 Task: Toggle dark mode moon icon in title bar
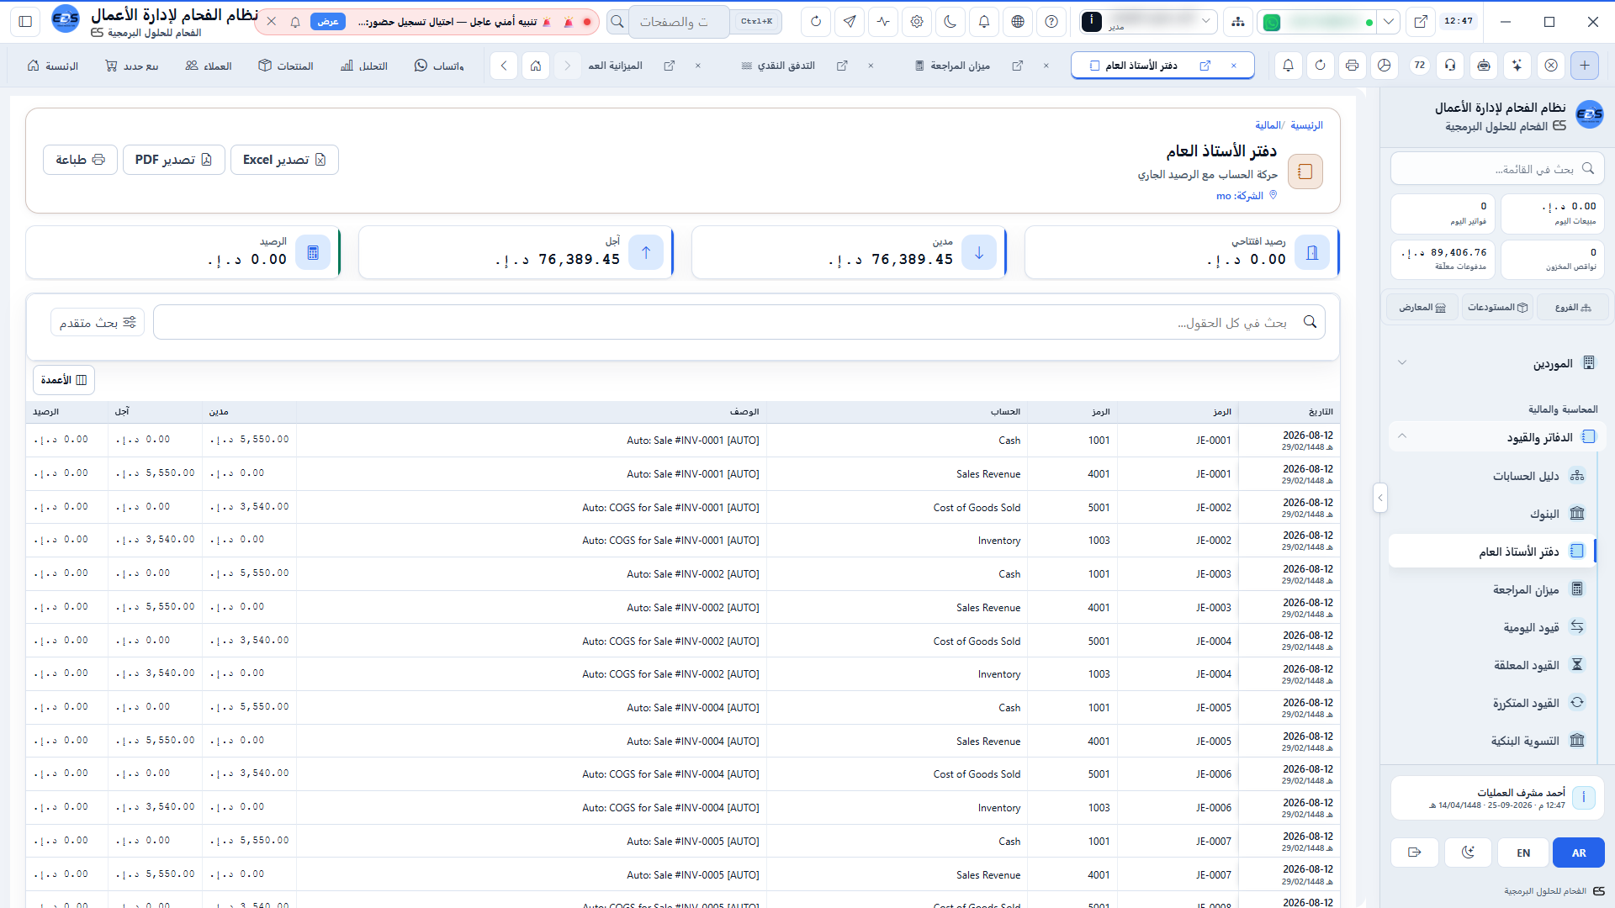(x=950, y=21)
